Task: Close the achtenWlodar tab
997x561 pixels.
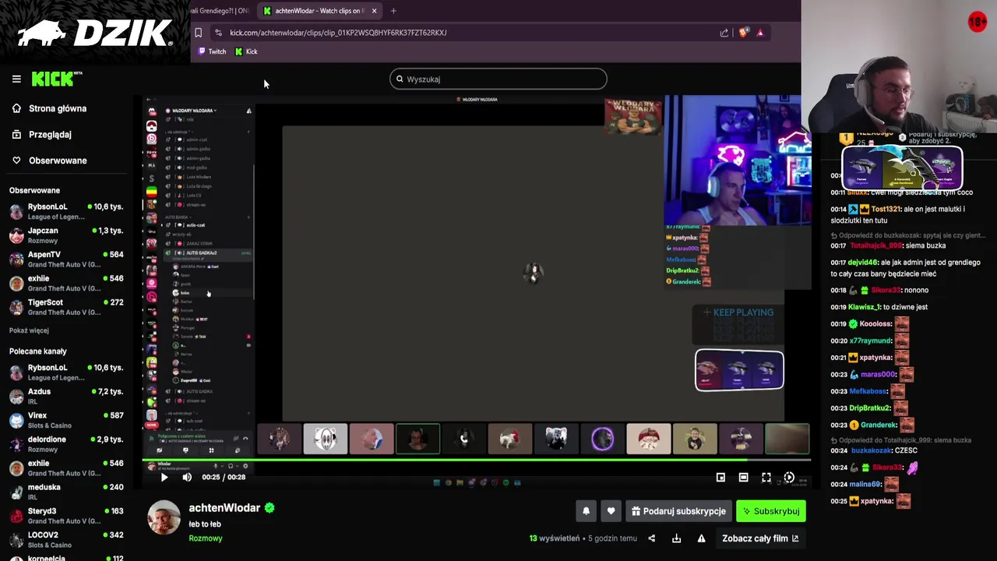Action: pos(374,11)
